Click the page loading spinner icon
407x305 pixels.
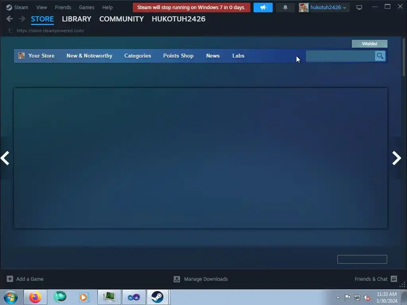click(x=10, y=31)
